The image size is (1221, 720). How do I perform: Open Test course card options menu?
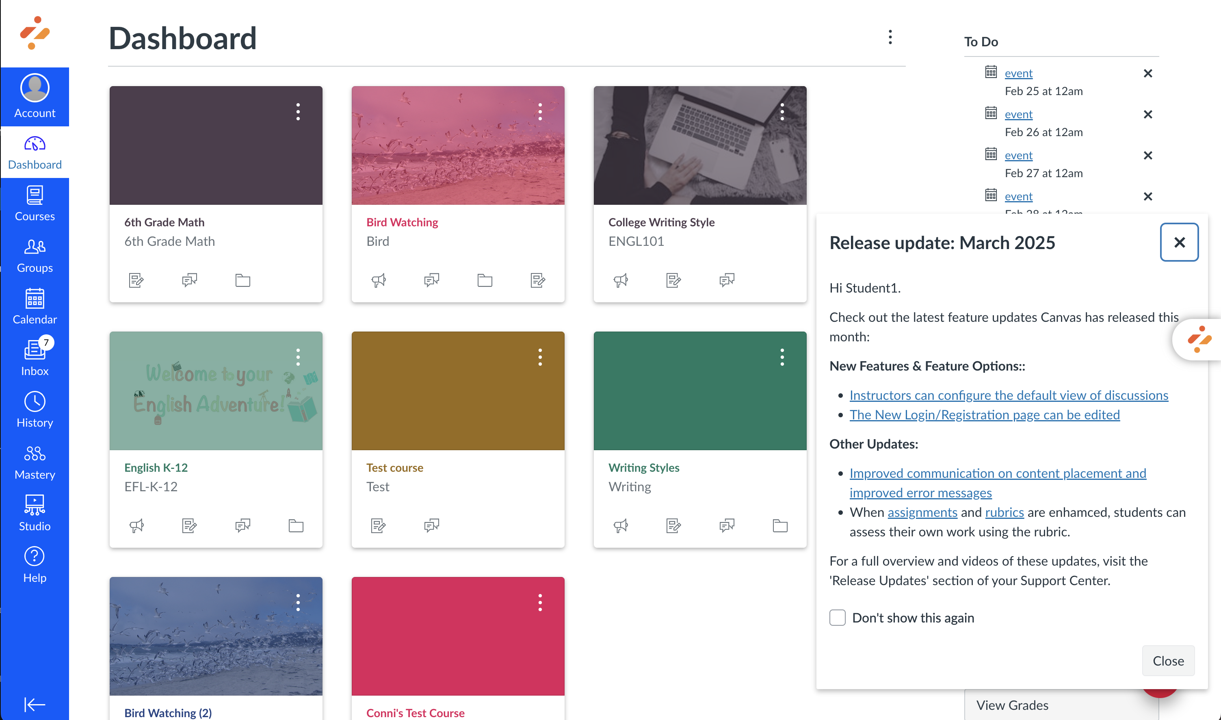[540, 357]
